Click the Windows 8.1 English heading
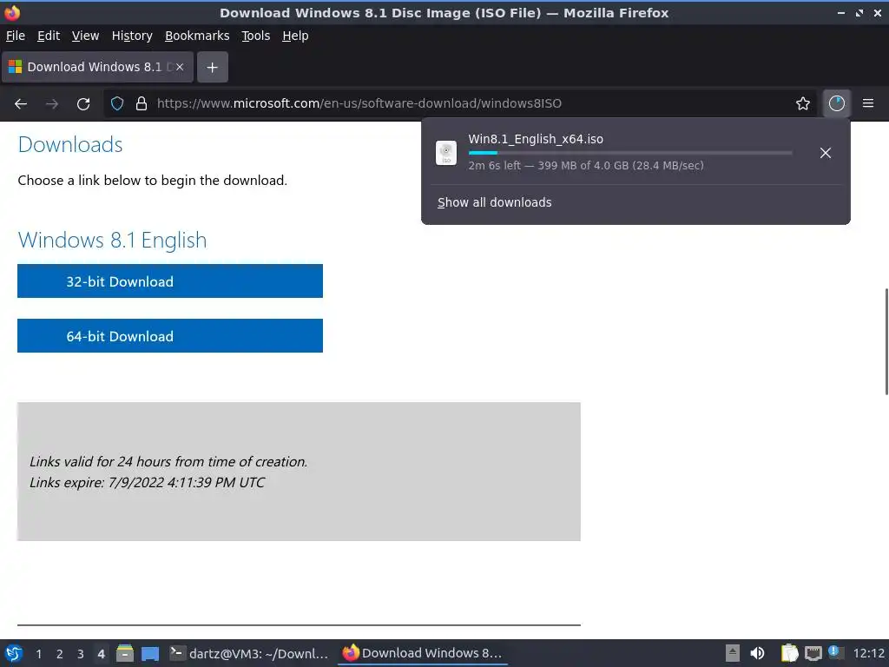The image size is (889, 667). tap(112, 240)
